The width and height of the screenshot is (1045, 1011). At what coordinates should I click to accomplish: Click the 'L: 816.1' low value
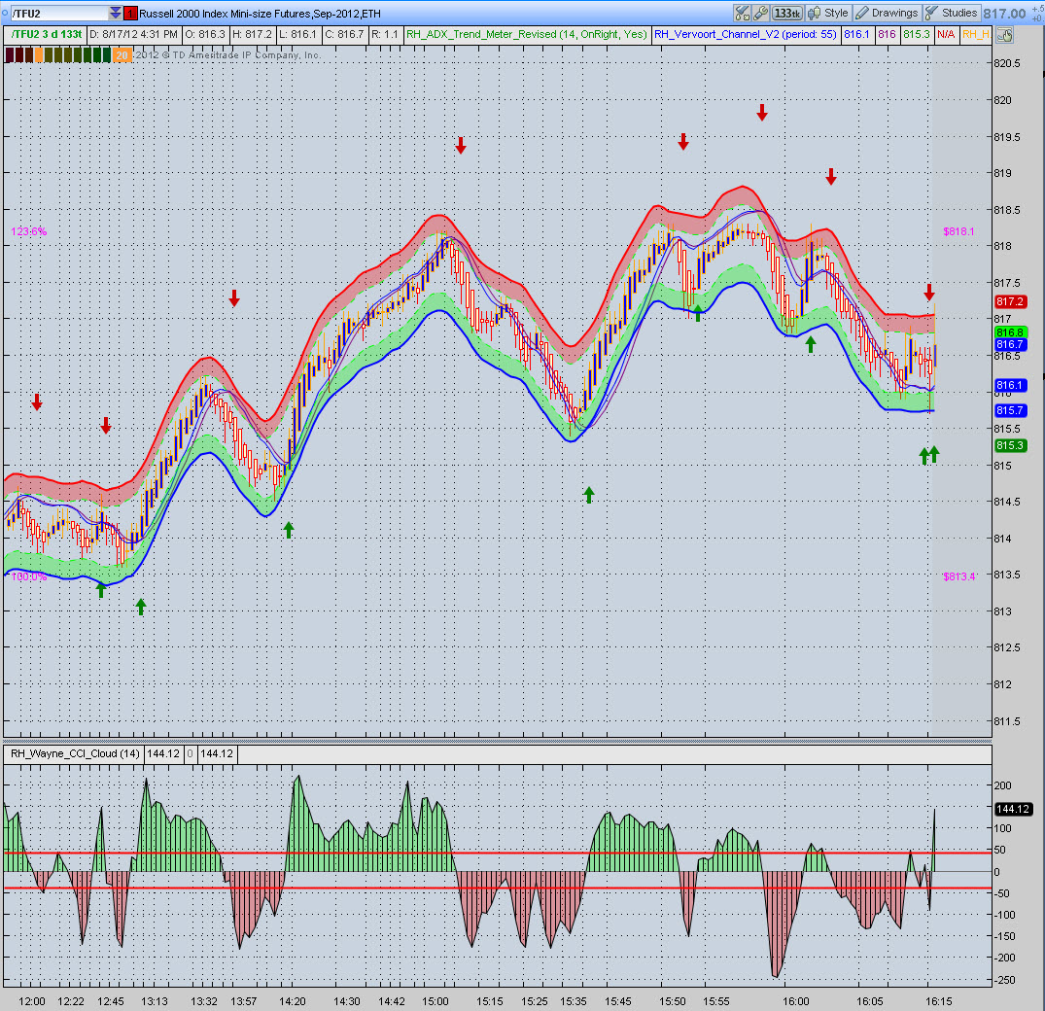click(x=297, y=34)
